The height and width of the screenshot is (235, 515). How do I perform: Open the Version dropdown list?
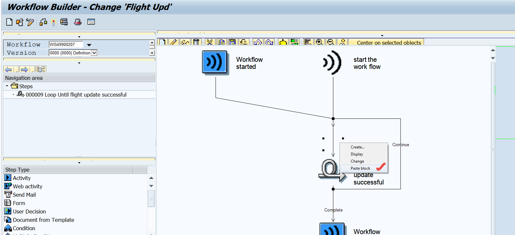(x=94, y=53)
